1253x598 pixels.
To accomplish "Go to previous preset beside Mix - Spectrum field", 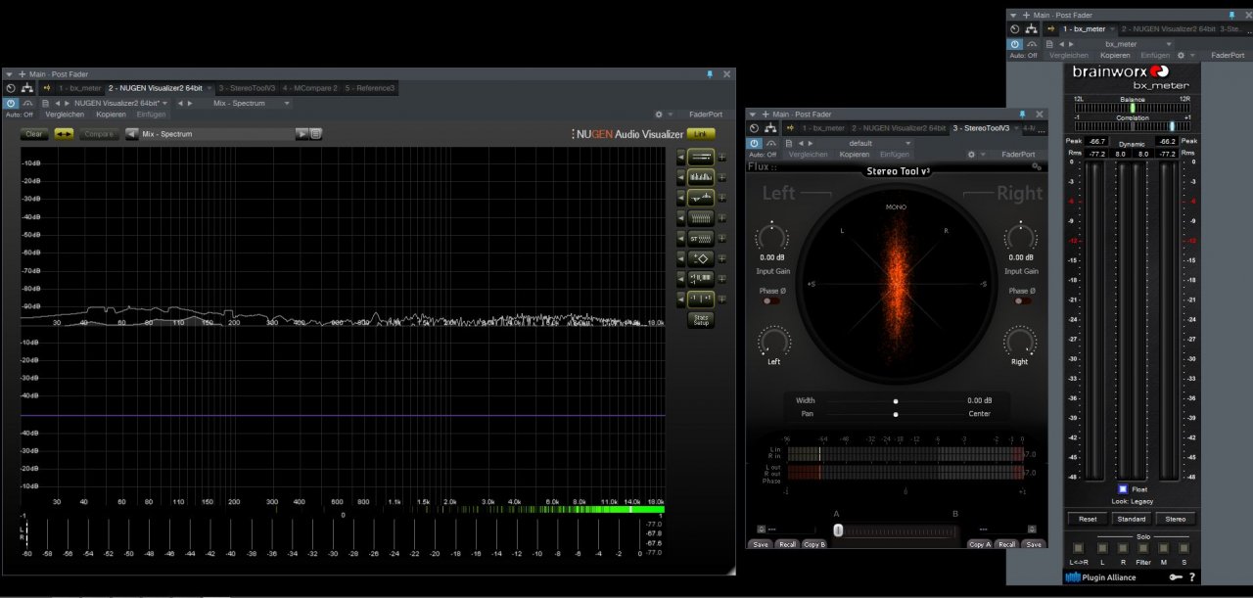I will tap(131, 134).
